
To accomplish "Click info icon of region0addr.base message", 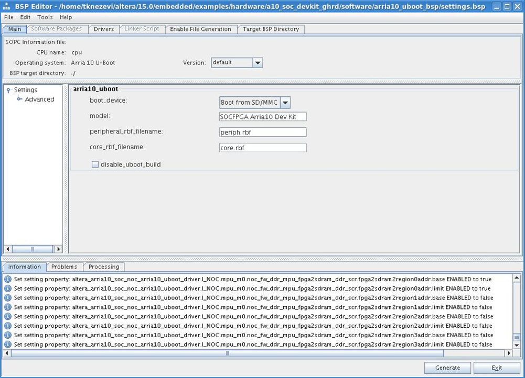I will tap(8, 279).
